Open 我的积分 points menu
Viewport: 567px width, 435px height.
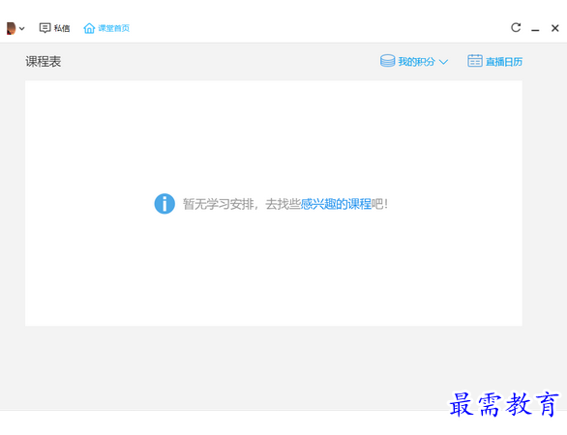coord(416,62)
